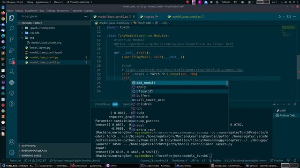Click Todo List in status bar
This screenshot has width=300, height=168.
(x=15, y=161)
